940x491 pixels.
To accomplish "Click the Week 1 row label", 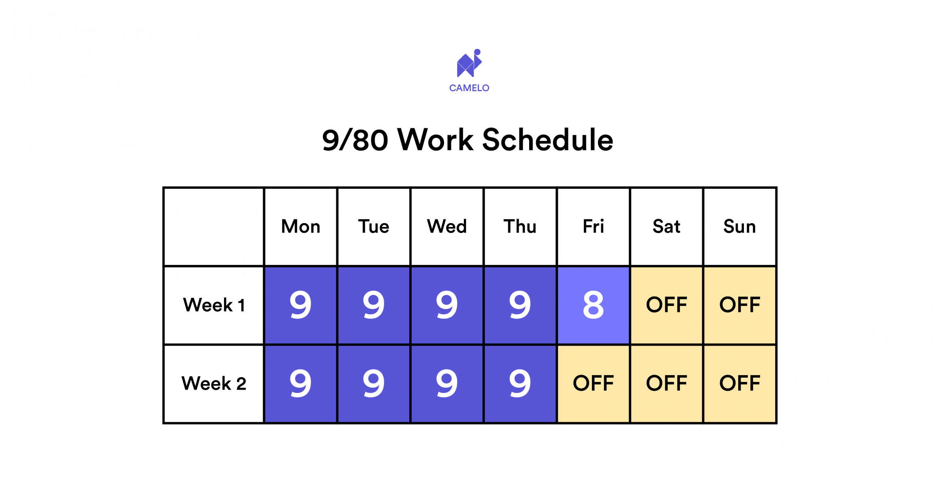I will tap(214, 305).
